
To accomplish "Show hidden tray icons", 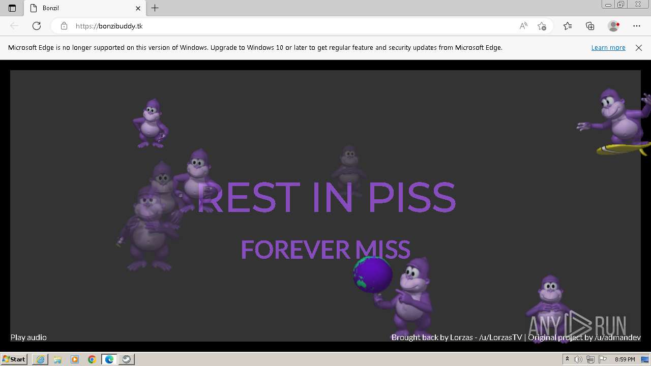I will pyautogui.click(x=567, y=359).
